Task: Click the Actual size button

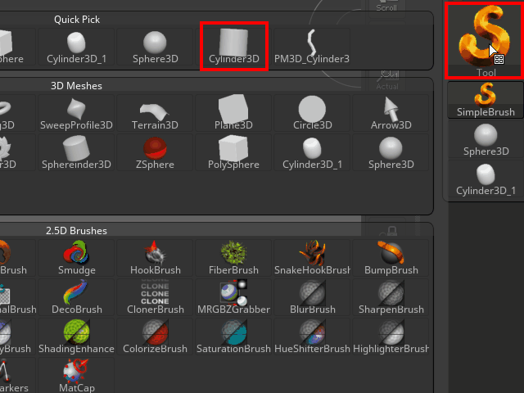Action: tap(386, 84)
